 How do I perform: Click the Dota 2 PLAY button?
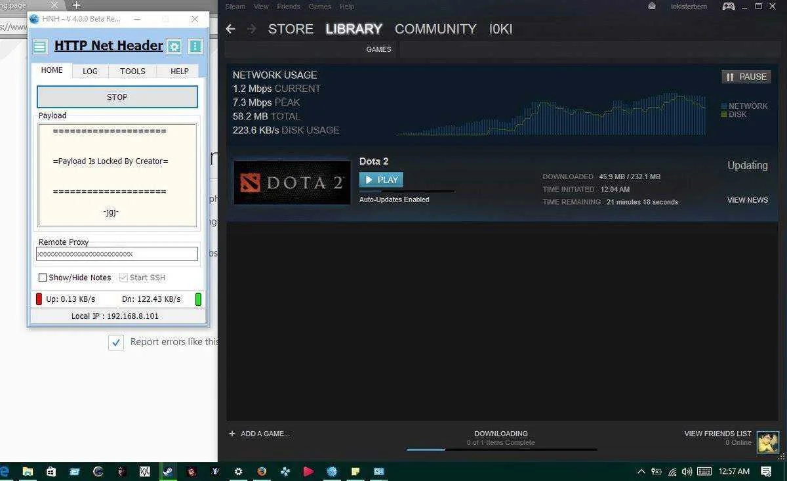381,180
